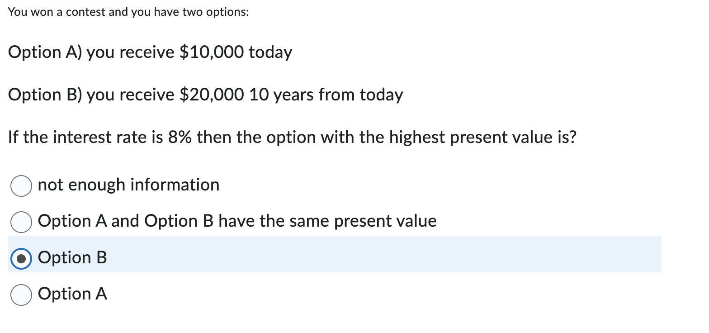Click the 'Option B' answer text
The image size is (709, 333).
[x=72, y=258]
